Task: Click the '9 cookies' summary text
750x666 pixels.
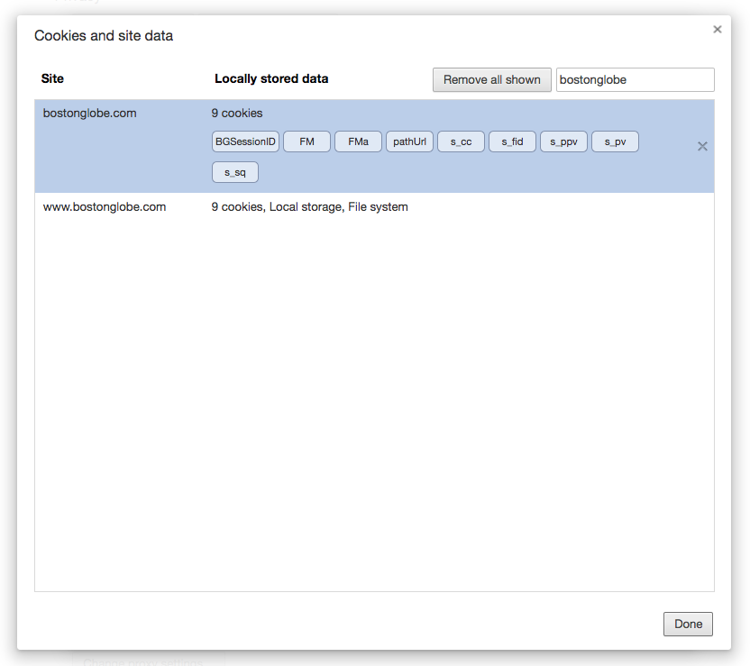Action: 237,114
